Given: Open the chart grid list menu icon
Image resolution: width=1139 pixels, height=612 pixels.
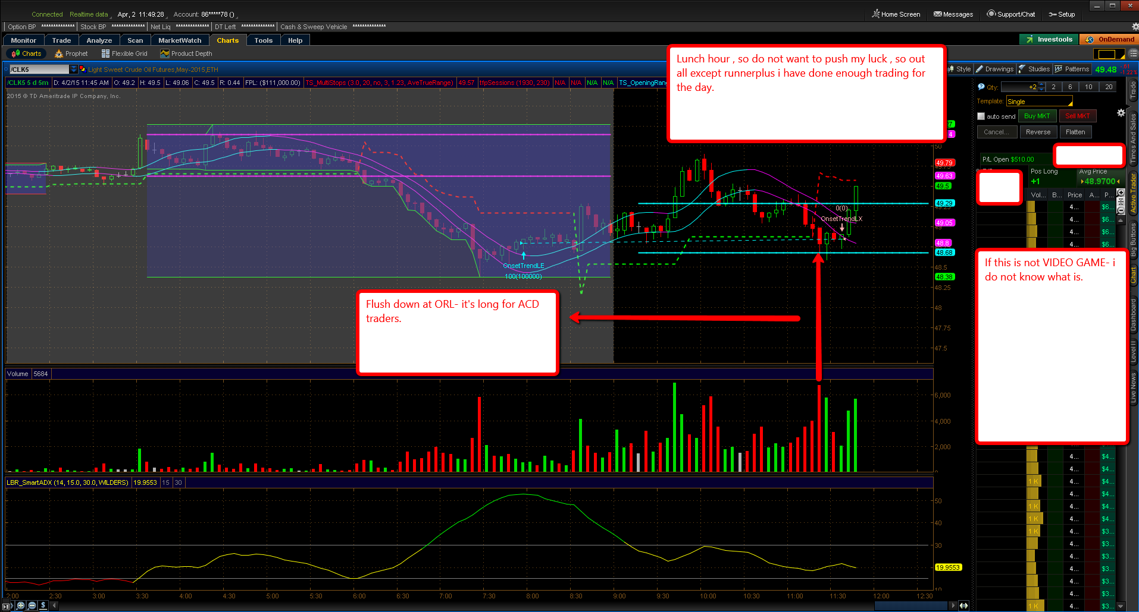Looking at the screenshot, I should (1133, 53).
